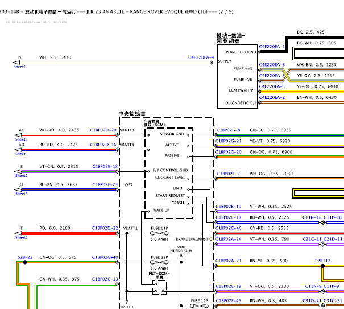
Task: Click connector link C1BP02A-24
Action: pyautogui.click(x=228, y=239)
